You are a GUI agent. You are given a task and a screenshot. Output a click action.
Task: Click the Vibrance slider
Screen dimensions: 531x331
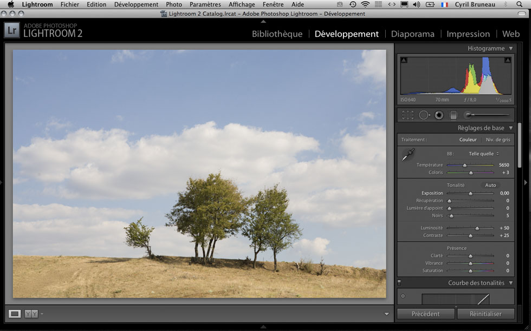click(x=470, y=263)
